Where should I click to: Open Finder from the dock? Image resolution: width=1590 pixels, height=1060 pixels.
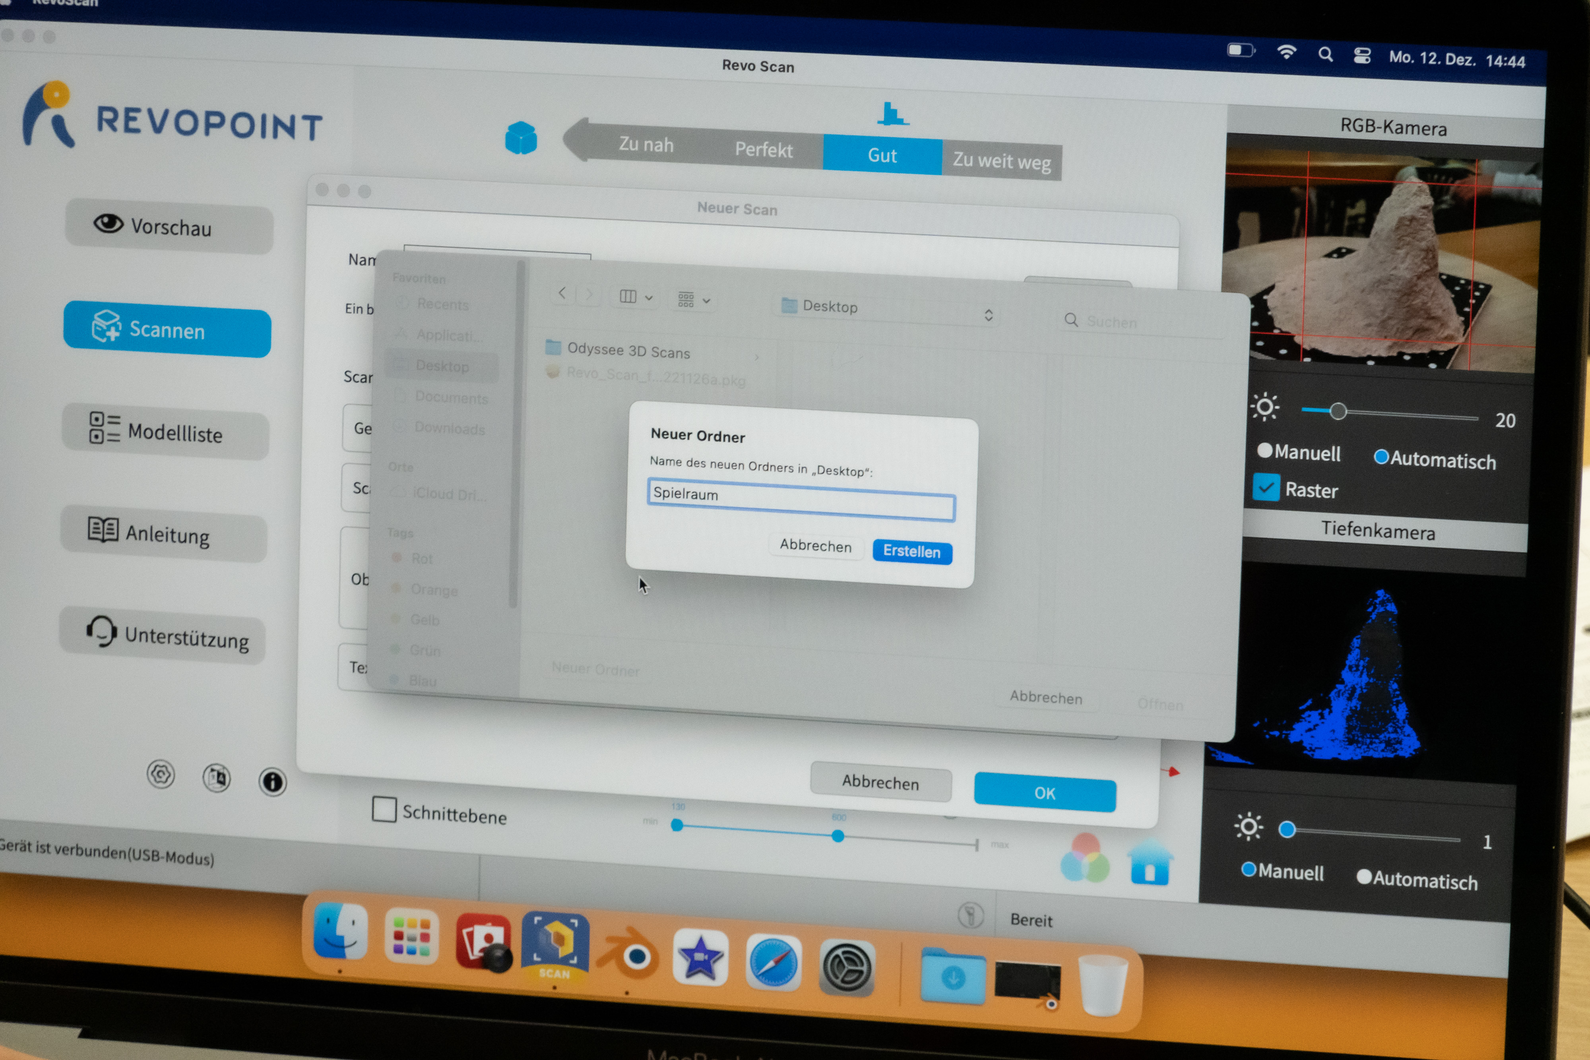[340, 932]
